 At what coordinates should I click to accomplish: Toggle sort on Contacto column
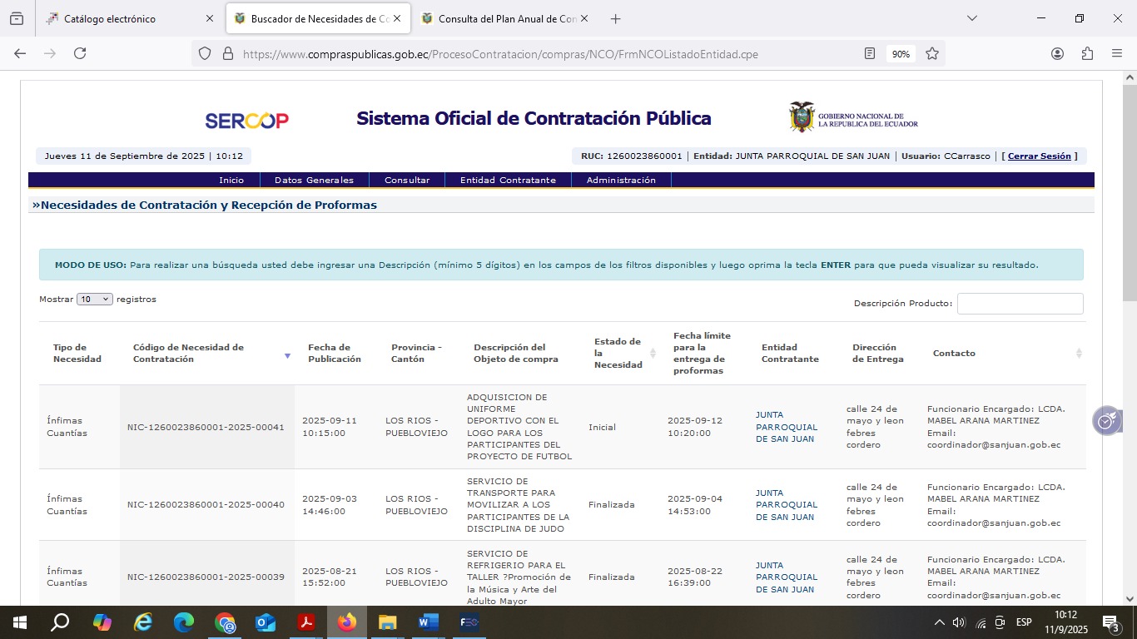1079,354
